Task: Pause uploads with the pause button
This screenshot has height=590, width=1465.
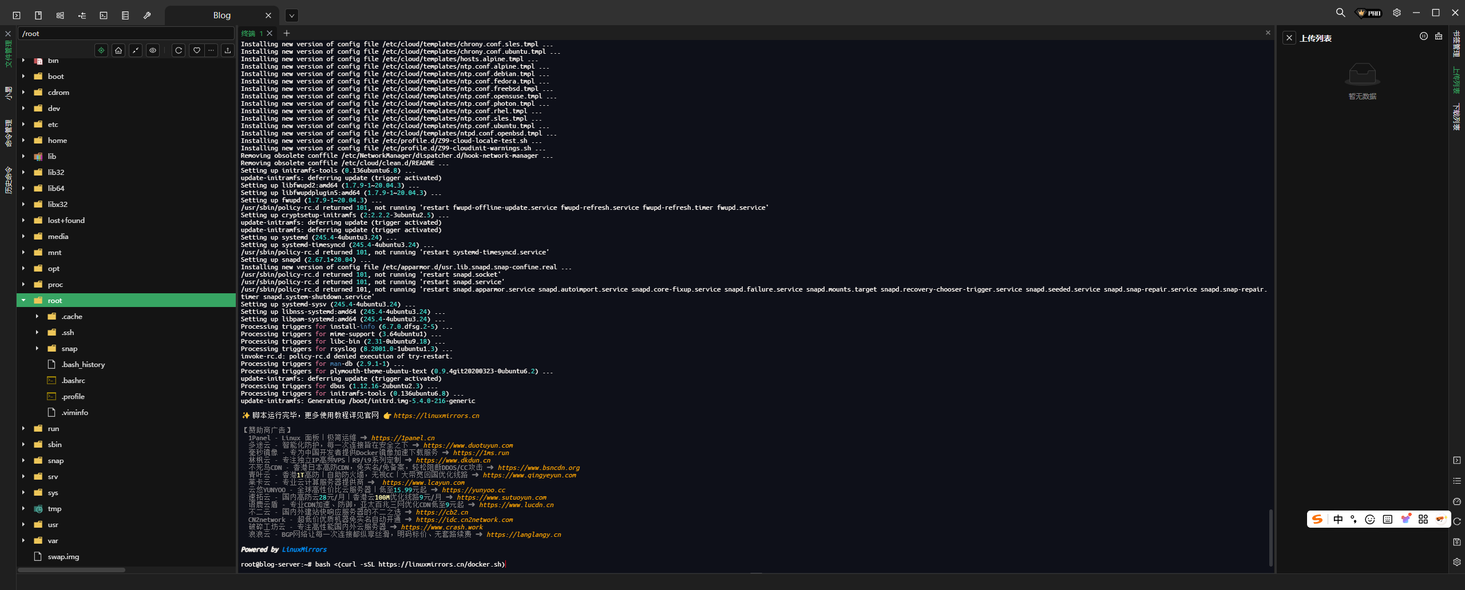Action: pyautogui.click(x=1423, y=37)
